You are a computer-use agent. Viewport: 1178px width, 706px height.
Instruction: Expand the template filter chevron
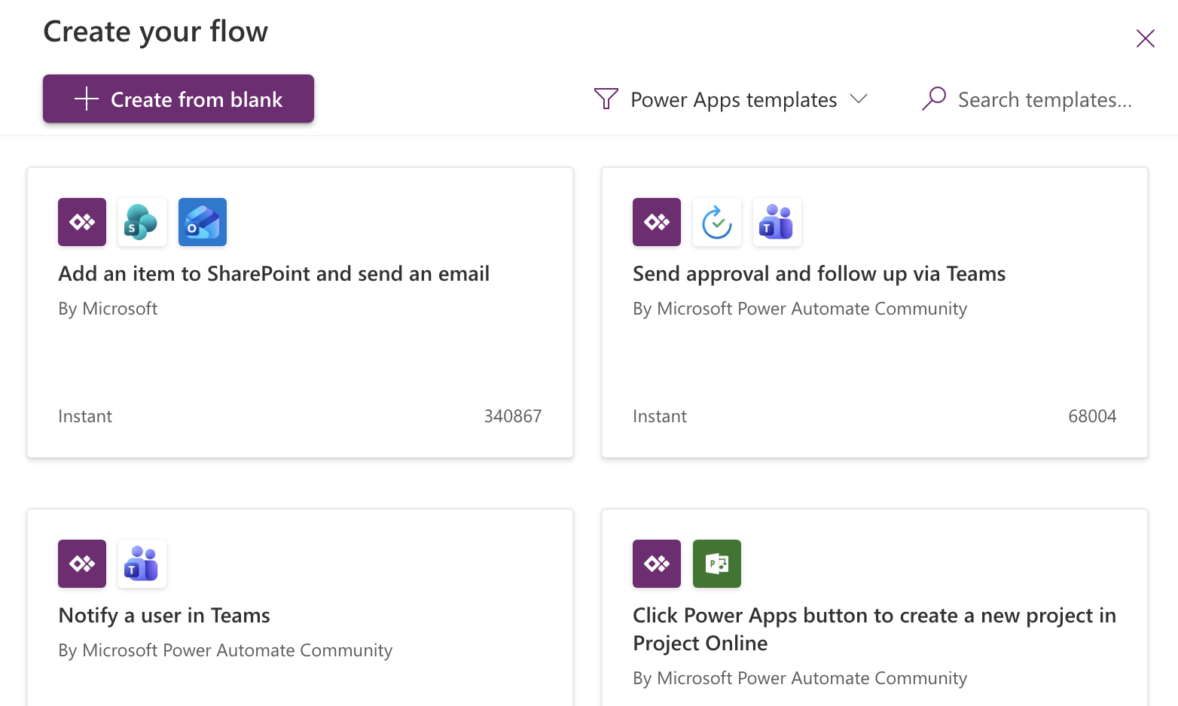(x=859, y=99)
